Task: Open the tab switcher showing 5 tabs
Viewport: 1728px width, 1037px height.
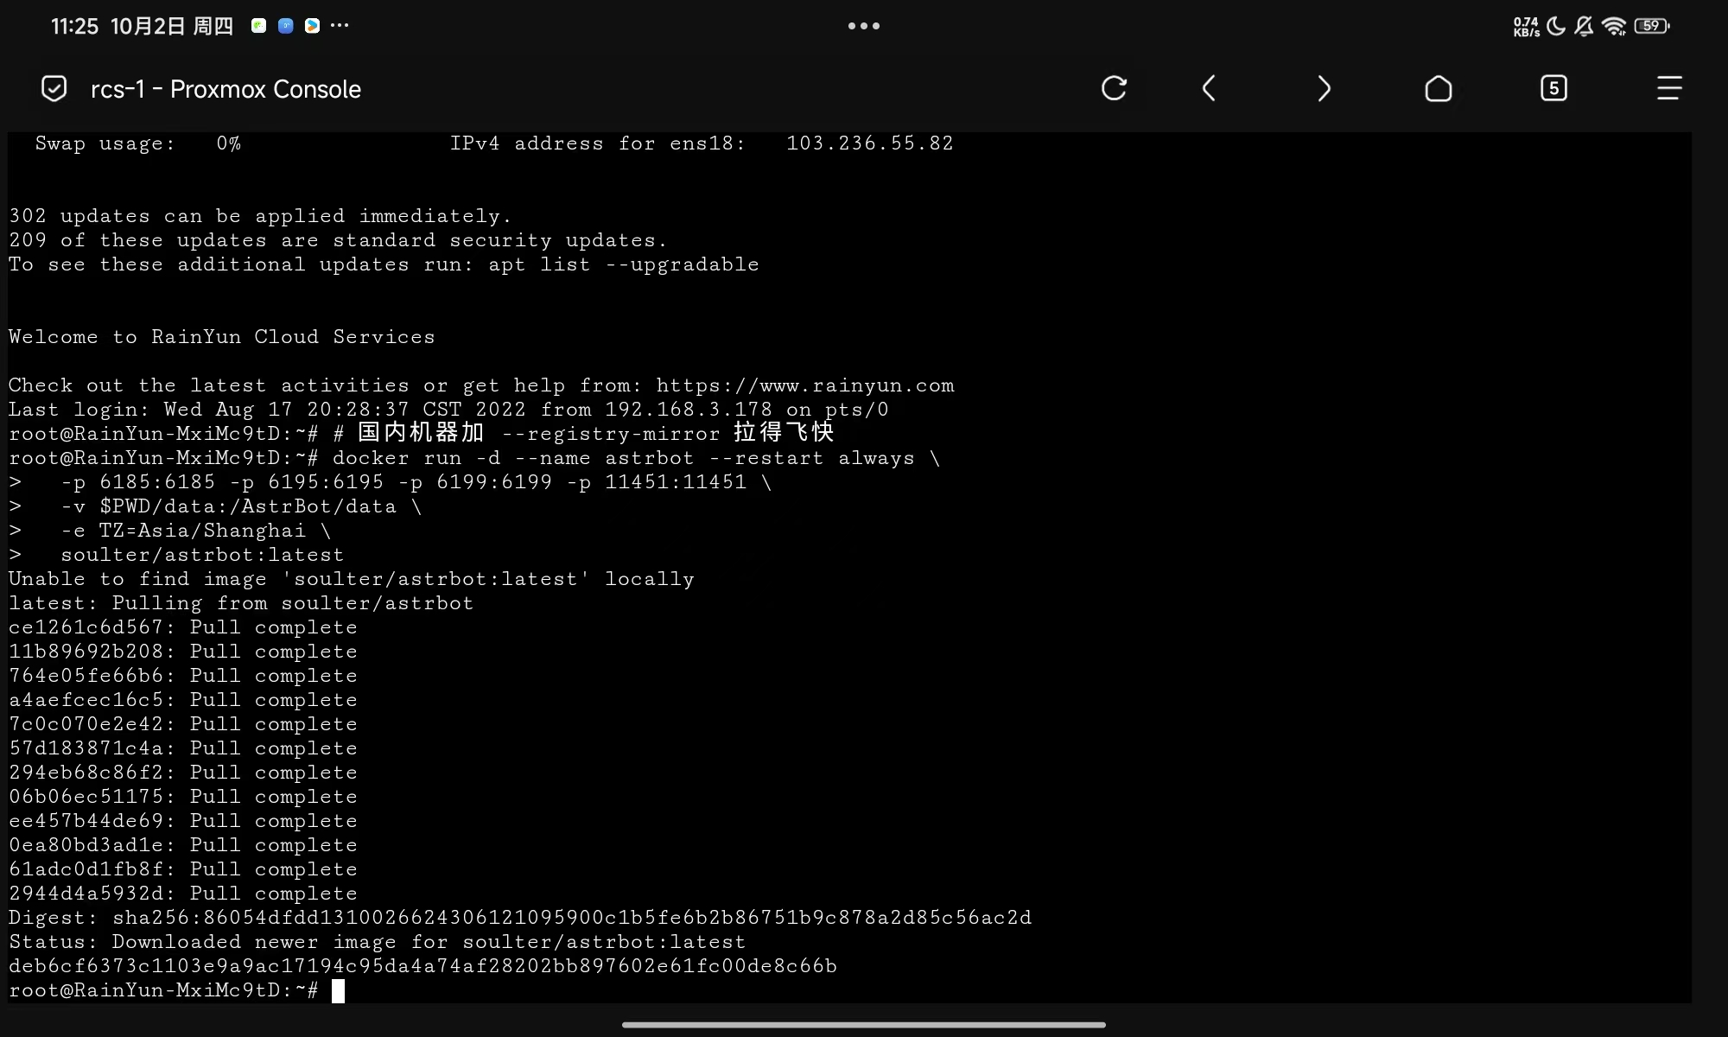Action: tap(1553, 88)
